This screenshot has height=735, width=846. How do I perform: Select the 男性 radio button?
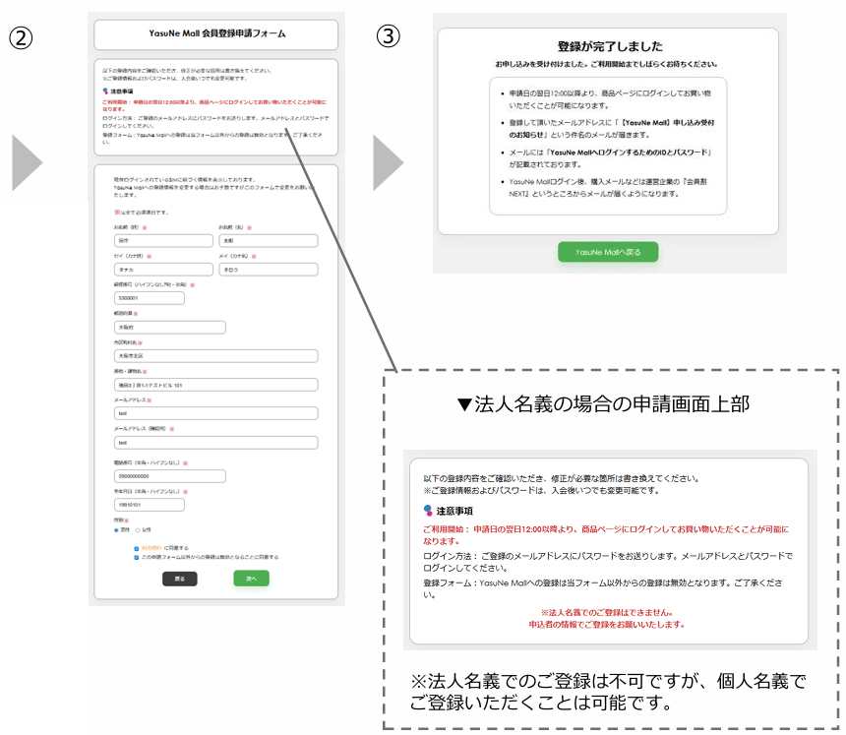(116, 529)
